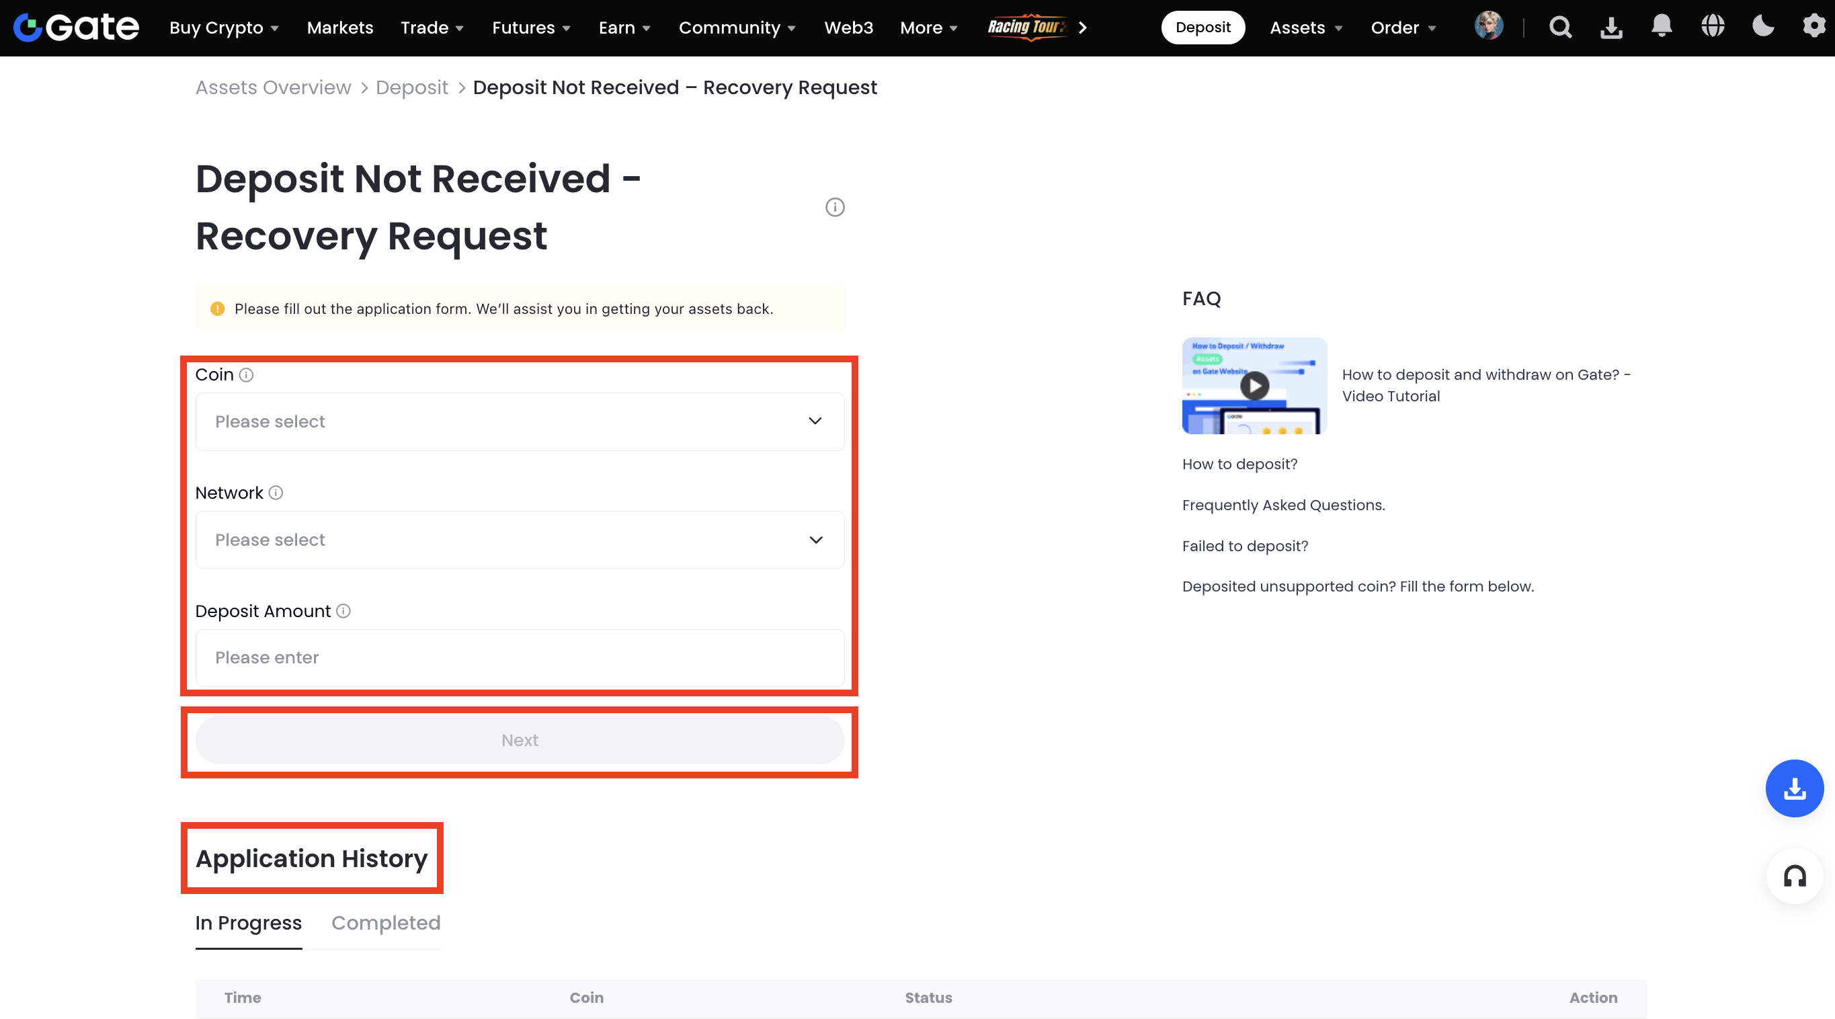Screen dimensions: 1835x1019
Task: Switch to the Completed tab
Action: point(385,923)
